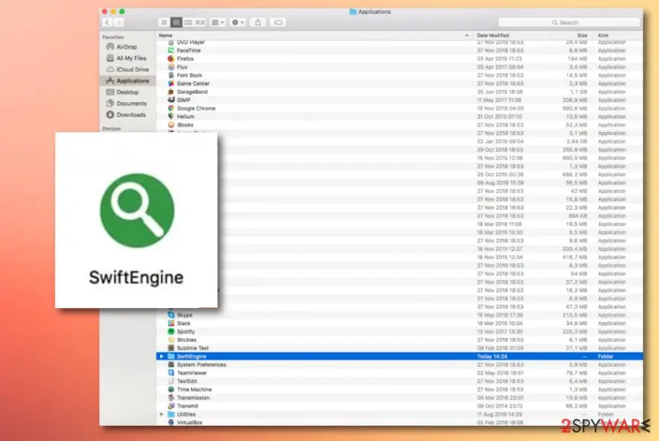Select the Skype app icon
659x441 pixels.
[171, 315]
